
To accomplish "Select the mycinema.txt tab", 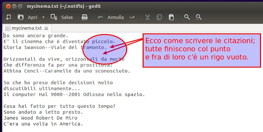I will 27,28.
